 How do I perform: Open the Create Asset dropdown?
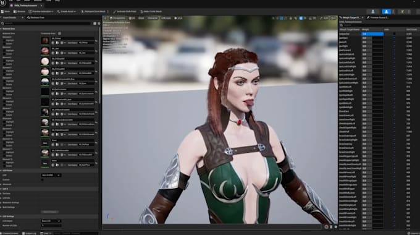pos(67,12)
